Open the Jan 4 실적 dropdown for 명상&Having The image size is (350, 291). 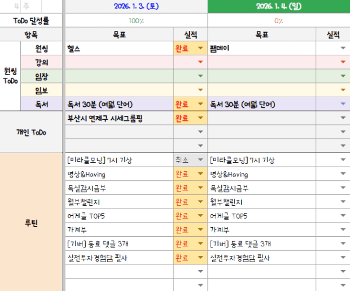[343, 173]
